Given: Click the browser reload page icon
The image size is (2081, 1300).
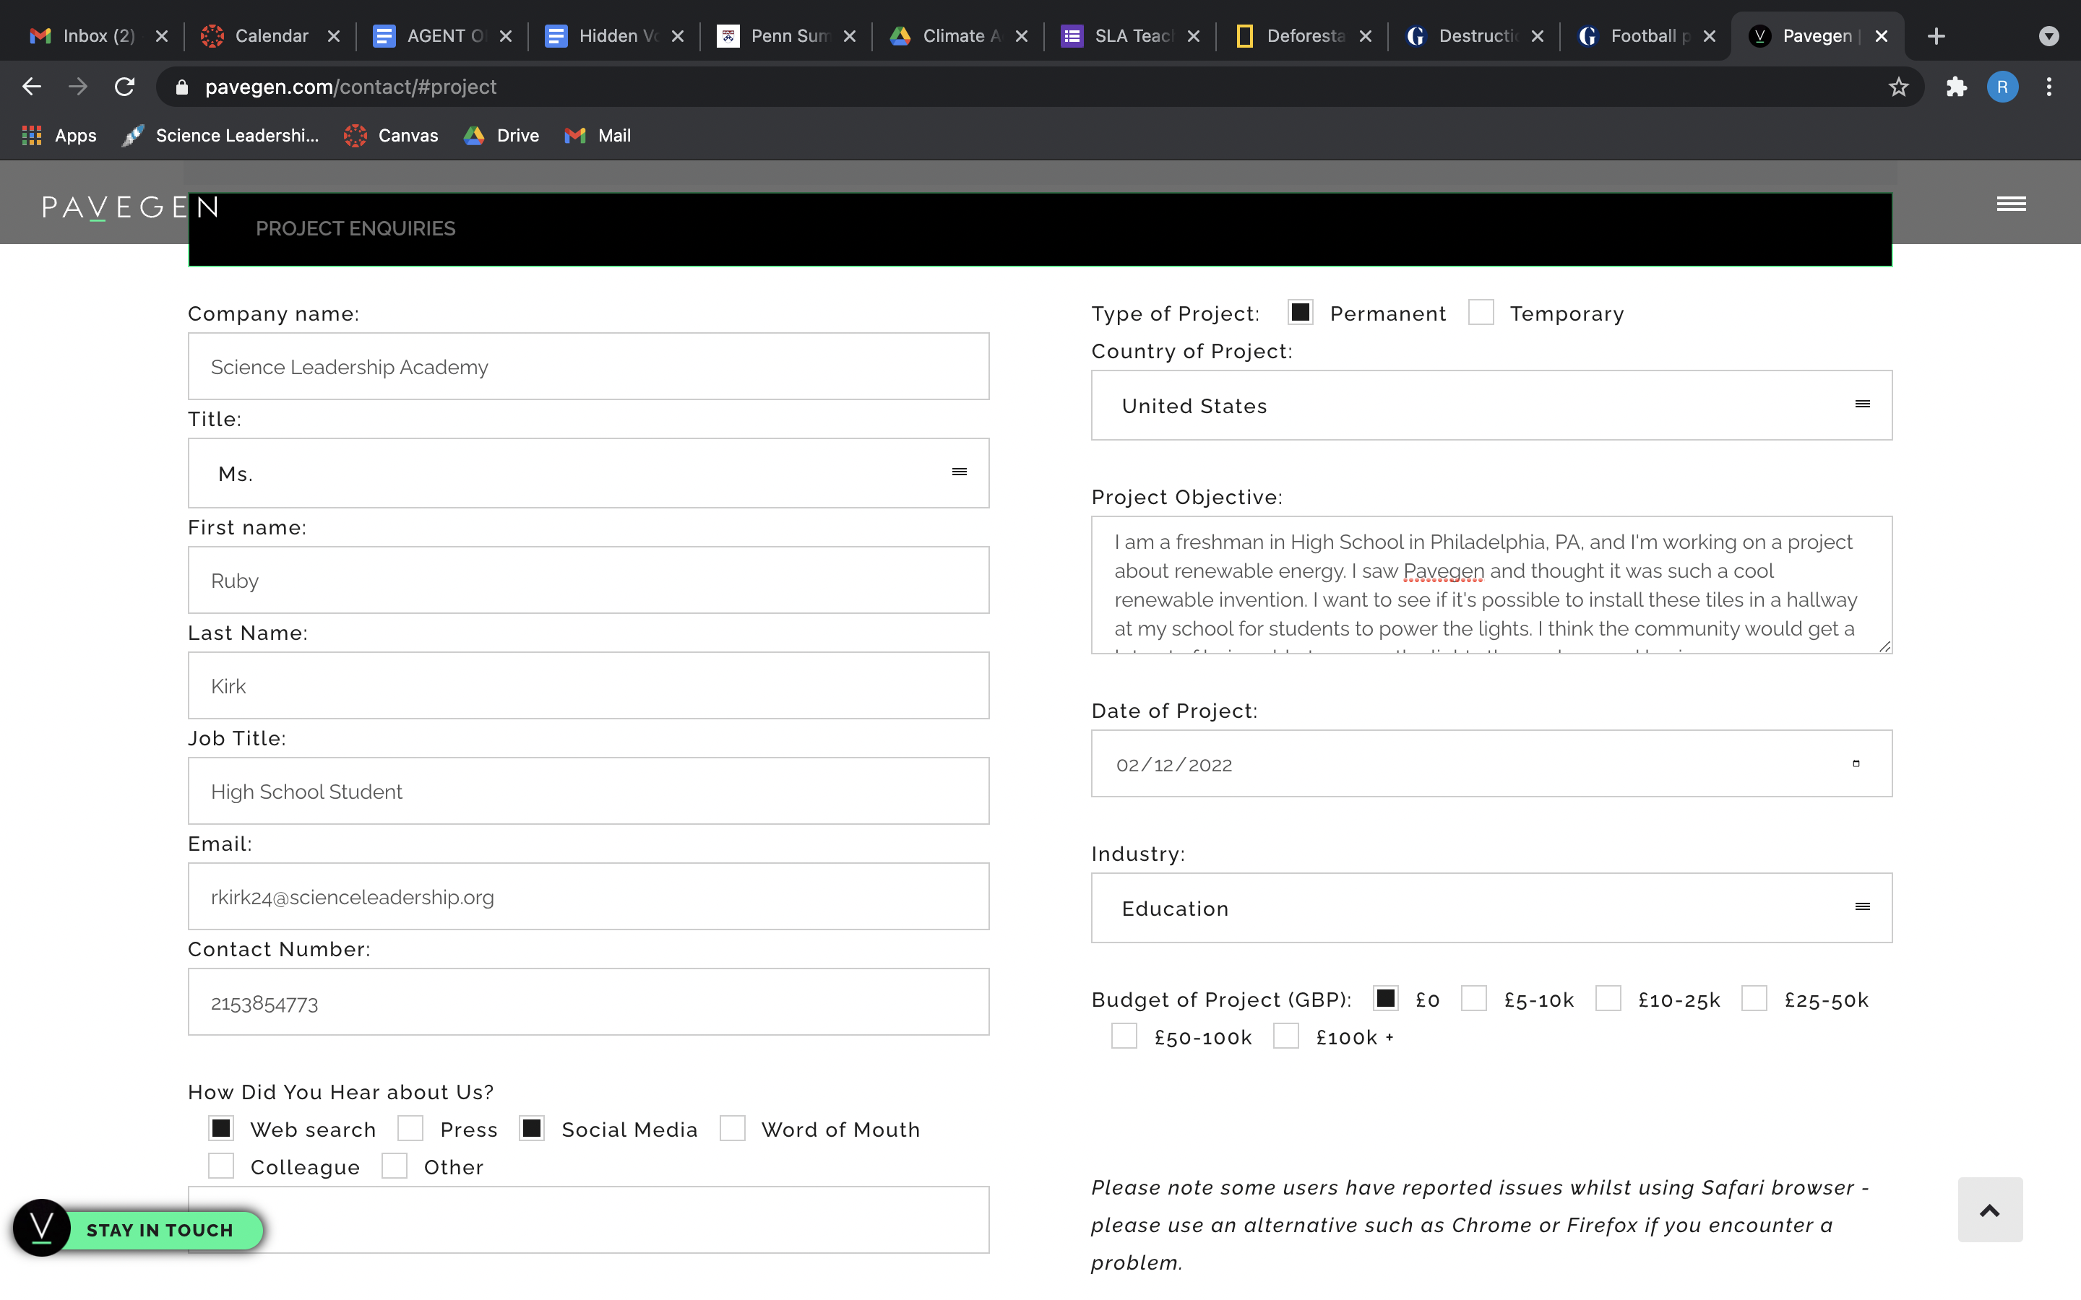Looking at the screenshot, I should tap(125, 87).
